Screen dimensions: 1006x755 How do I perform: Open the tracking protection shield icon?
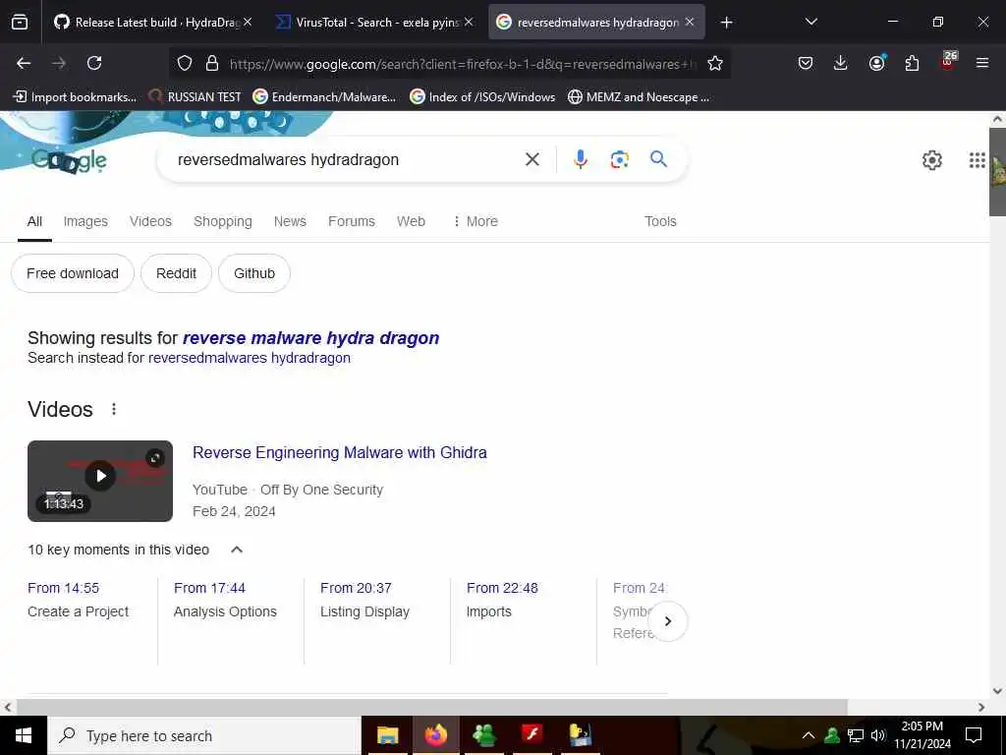[x=185, y=63]
